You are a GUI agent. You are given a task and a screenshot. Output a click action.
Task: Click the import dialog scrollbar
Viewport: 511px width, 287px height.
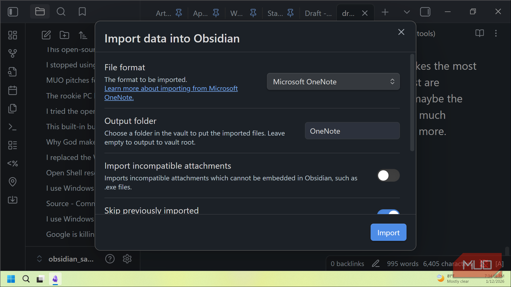pos(412,103)
